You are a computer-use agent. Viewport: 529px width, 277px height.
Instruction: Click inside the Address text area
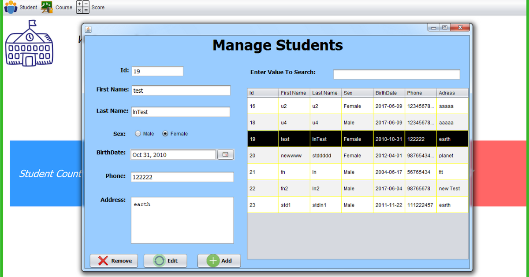(x=182, y=220)
